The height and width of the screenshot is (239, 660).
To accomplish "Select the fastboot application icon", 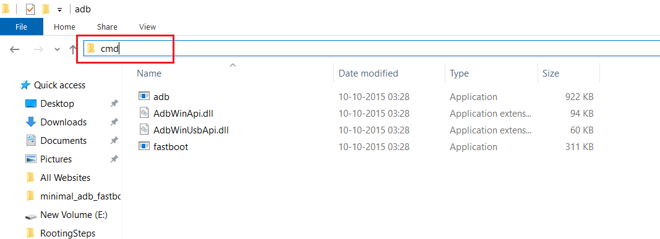I will [x=144, y=146].
